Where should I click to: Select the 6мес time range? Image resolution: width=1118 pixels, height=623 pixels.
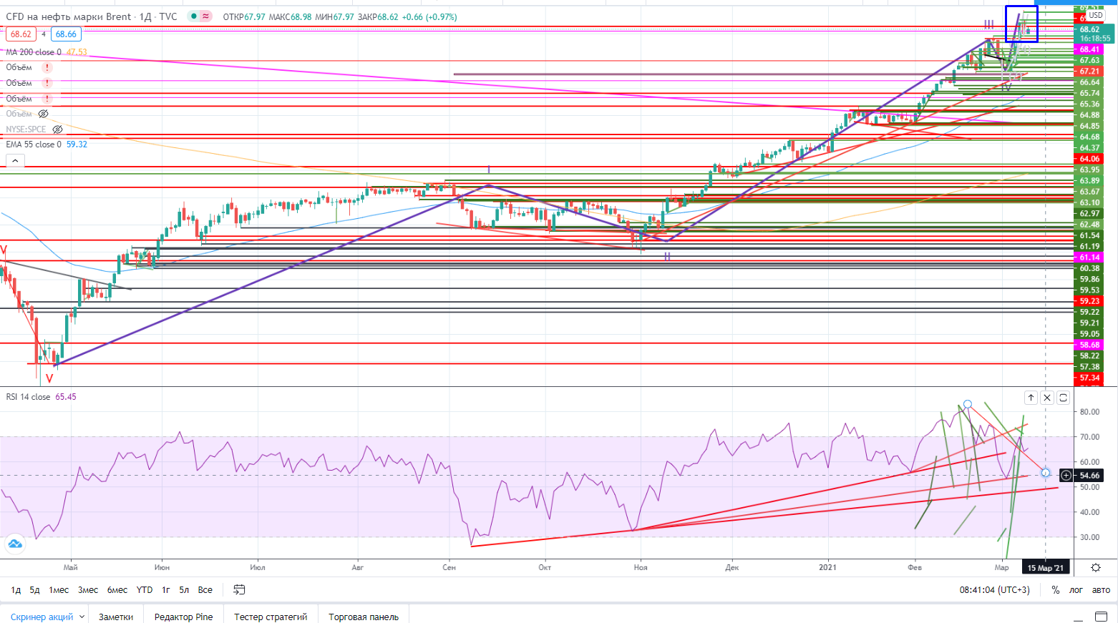117,590
